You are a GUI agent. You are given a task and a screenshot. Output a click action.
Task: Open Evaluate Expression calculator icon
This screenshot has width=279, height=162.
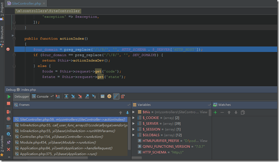pyautogui.click(x=103, y=97)
